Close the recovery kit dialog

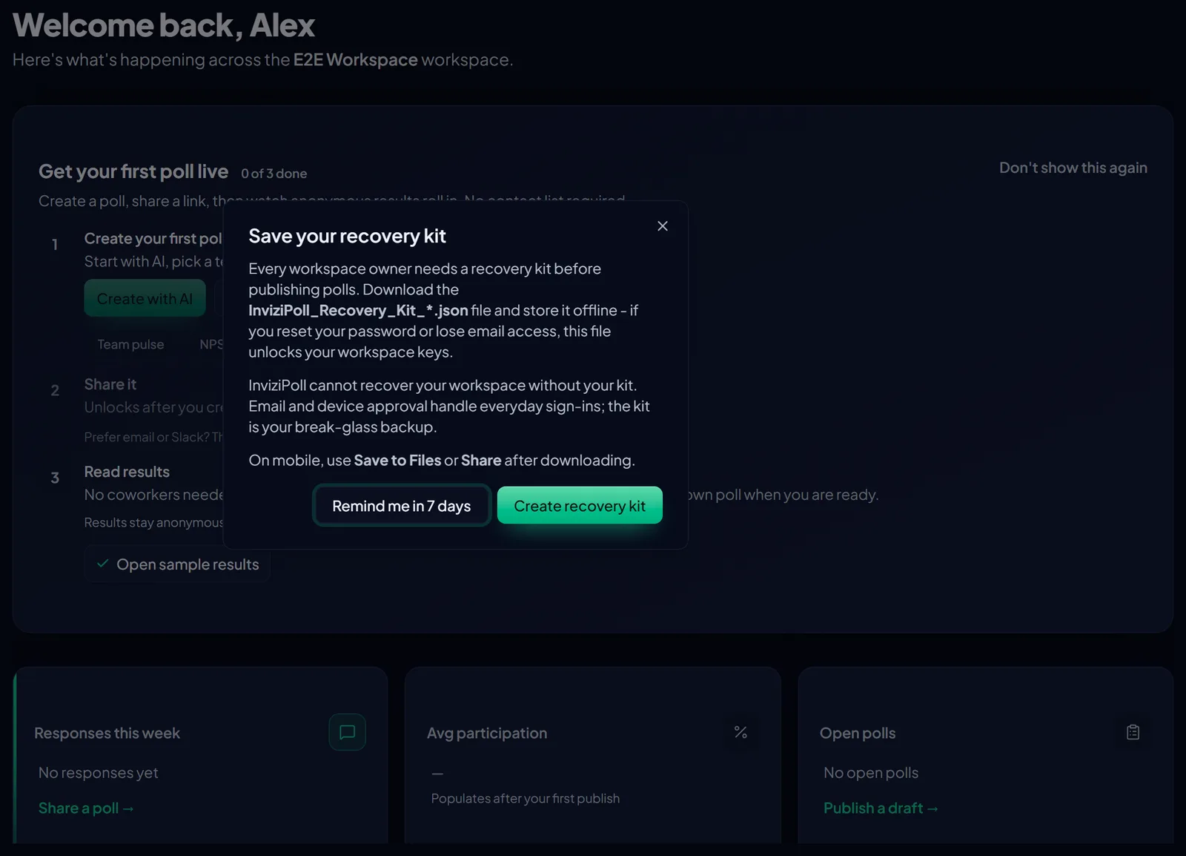tap(663, 226)
